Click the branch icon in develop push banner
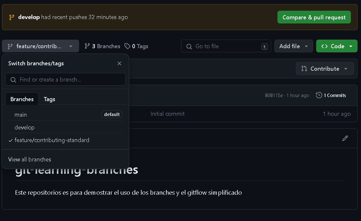The image size is (361, 221). coord(12,17)
